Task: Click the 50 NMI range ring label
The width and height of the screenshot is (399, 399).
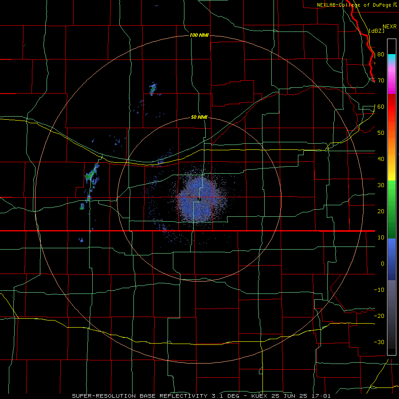Action: pyautogui.click(x=199, y=117)
